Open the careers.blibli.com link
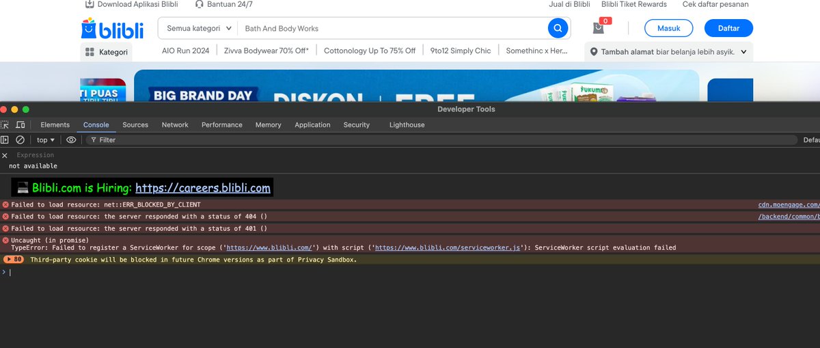Image resolution: width=820 pixels, height=348 pixels. pos(203,187)
